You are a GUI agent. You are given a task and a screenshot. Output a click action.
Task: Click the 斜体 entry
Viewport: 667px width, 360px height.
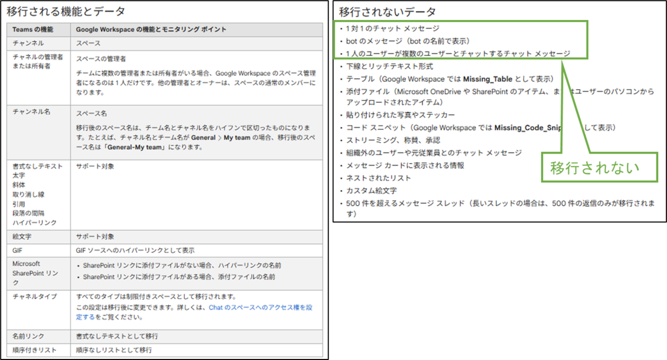(x=18, y=185)
